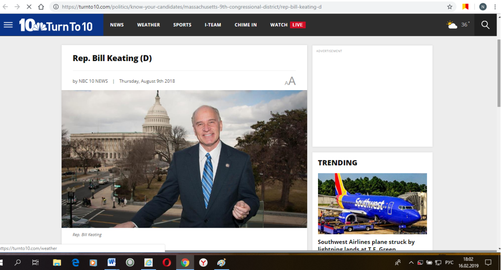Stop page loading with X button
The width and height of the screenshot is (502, 270).
point(29,7)
